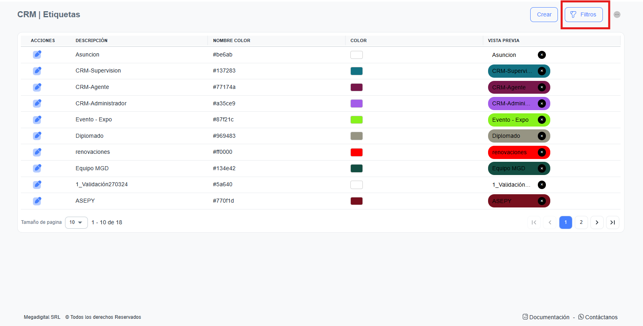Click the Crear button
The image size is (643, 326).
(544, 15)
